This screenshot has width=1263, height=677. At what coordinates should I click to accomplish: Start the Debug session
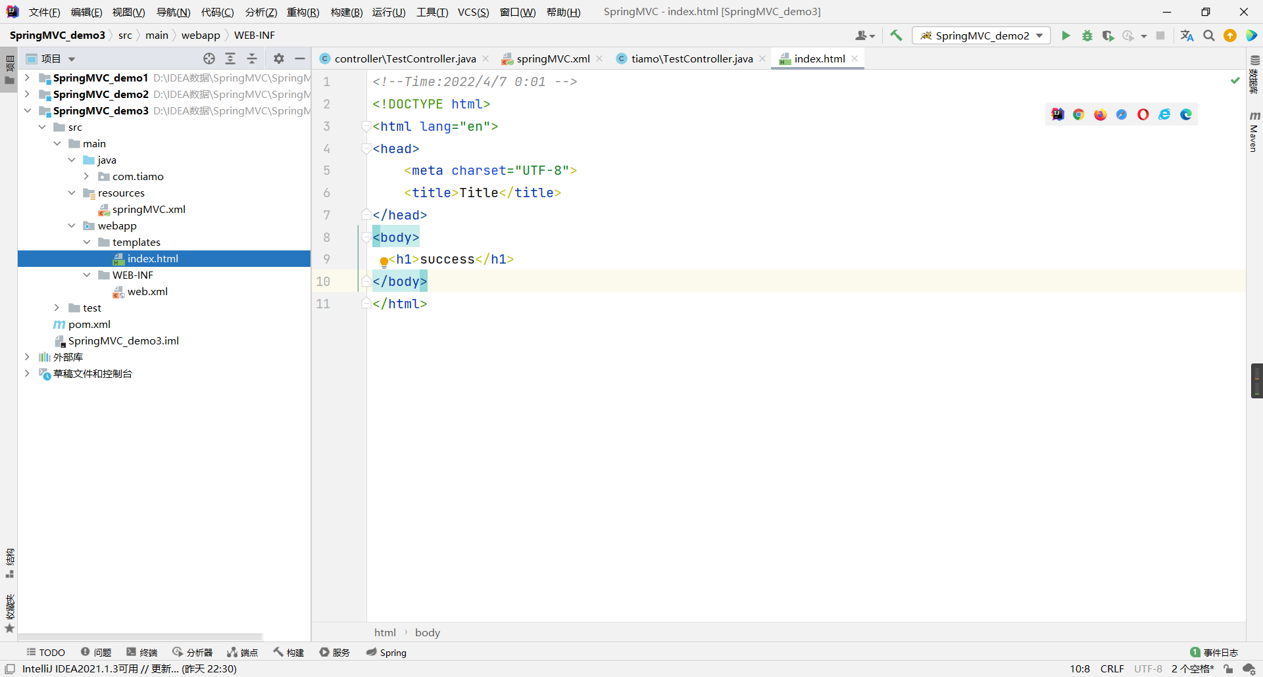coord(1087,35)
